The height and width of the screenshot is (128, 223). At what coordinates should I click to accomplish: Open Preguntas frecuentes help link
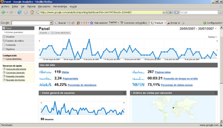(x=15, y=76)
